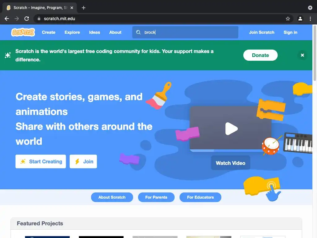Click the search magnifier icon

(138, 32)
